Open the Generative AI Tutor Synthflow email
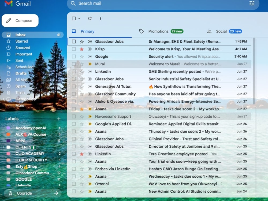Screen dimensions: 268x201 pos(159,87)
